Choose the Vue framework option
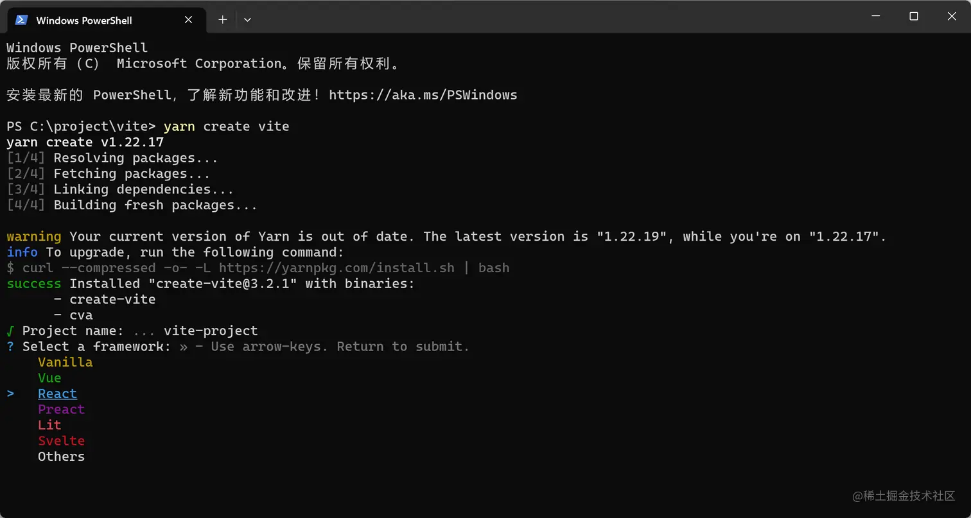 [49, 378]
